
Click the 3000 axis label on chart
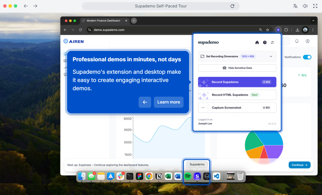pos(128,142)
